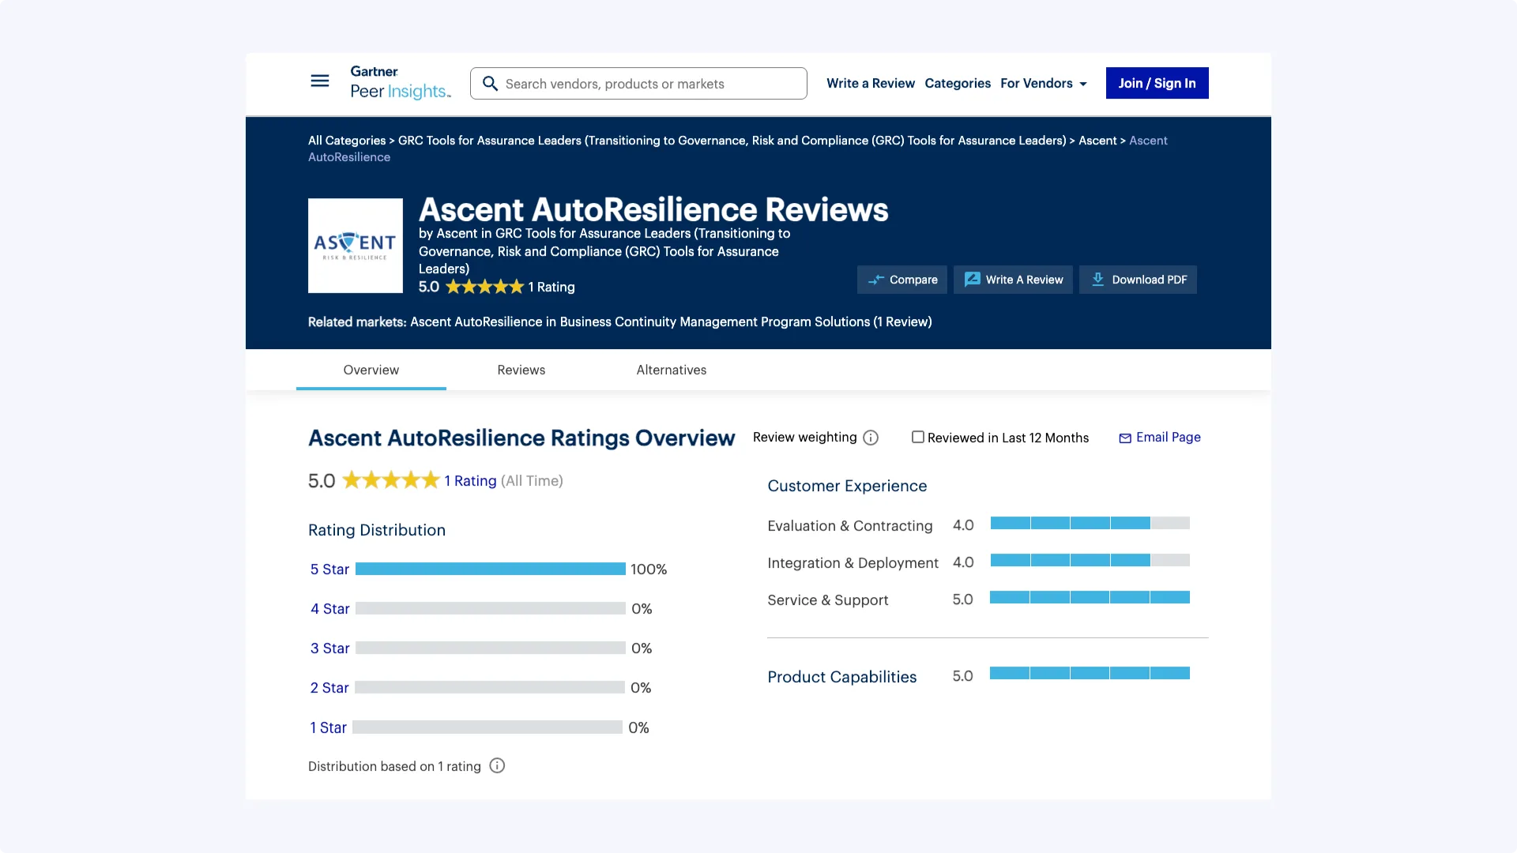The image size is (1517, 853).
Task: Click the Write A Review button in banner
Action: [x=1013, y=280]
